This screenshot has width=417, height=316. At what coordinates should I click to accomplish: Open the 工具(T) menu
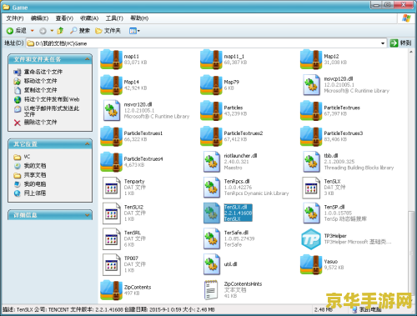114,18
